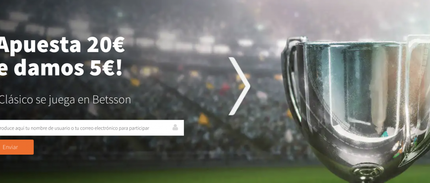Click the 'Apuesta 20€' headline
430x183 pixels.
click(62, 46)
